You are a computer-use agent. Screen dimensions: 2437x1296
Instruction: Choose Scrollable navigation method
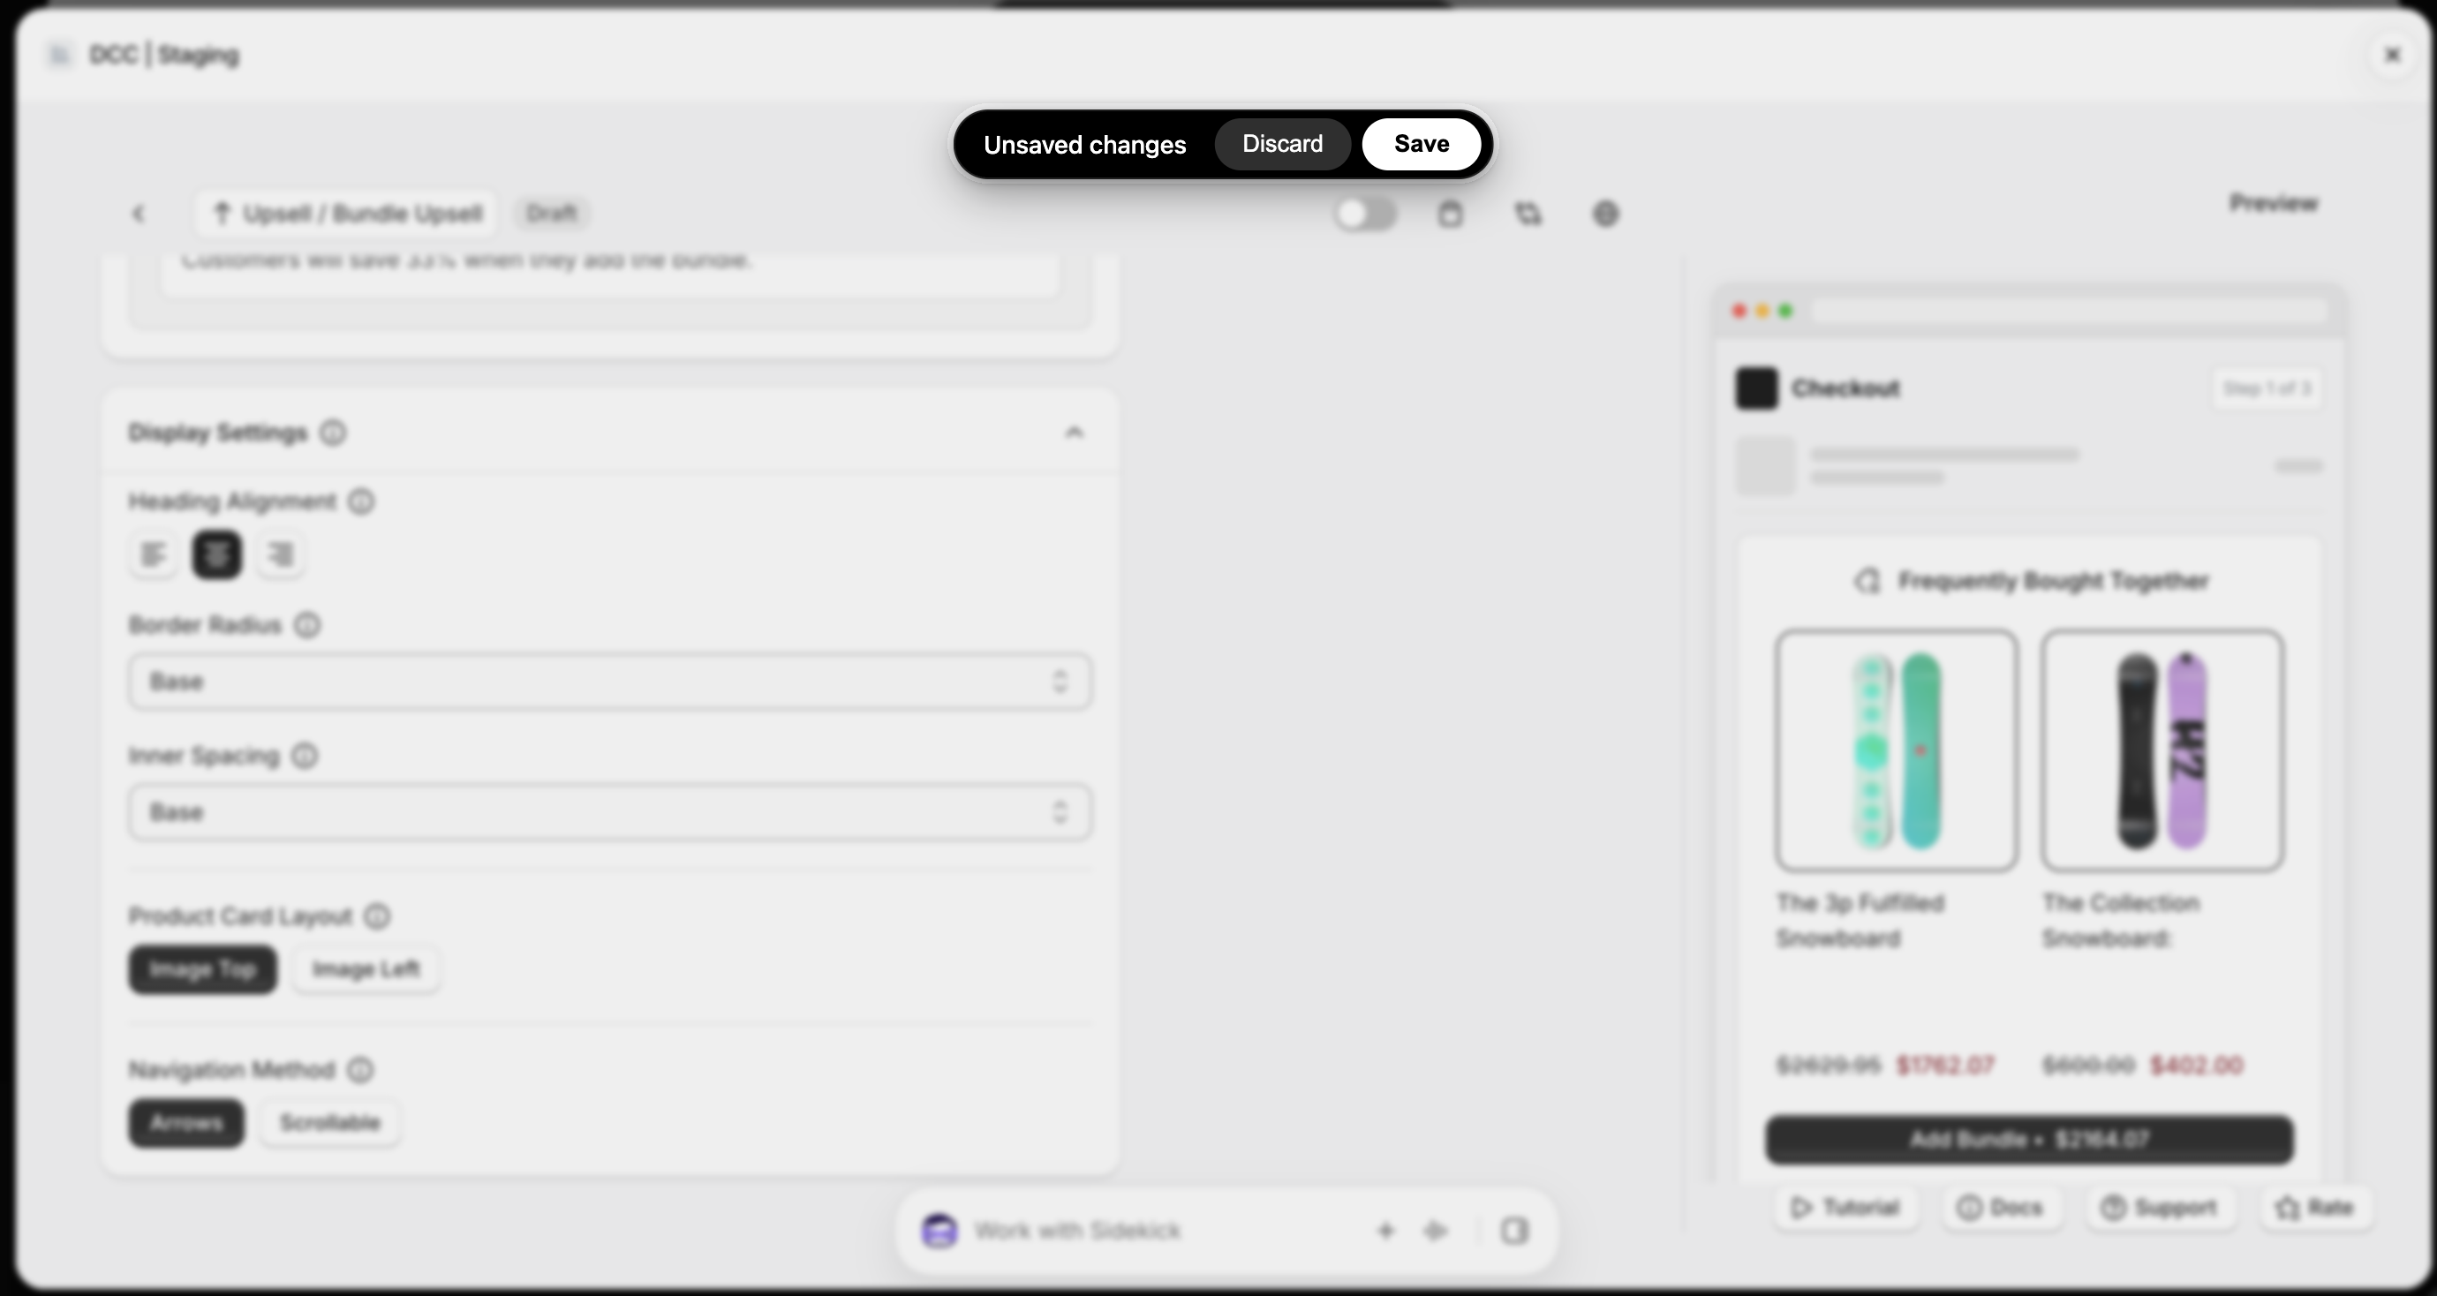[330, 1123]
